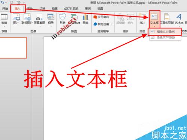Click the start slideshow from beginning icon
The width and height of the screenshot is (187, 140).
(x=18, y=2)
